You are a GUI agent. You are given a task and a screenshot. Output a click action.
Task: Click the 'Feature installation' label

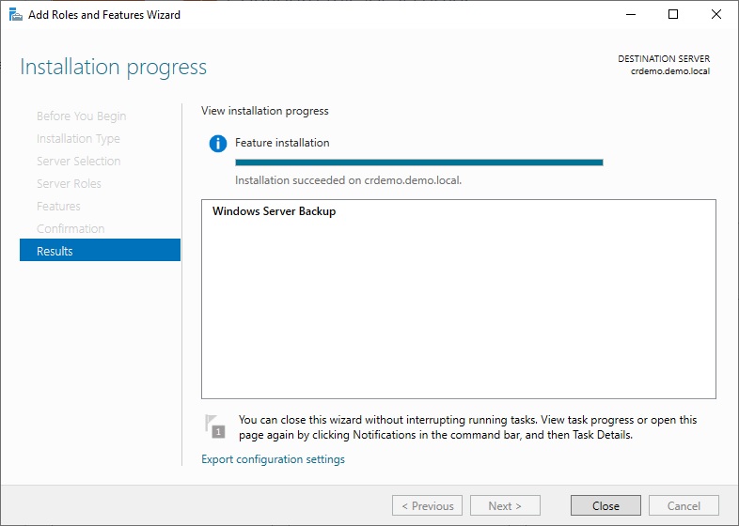click(x=282, y=143)
